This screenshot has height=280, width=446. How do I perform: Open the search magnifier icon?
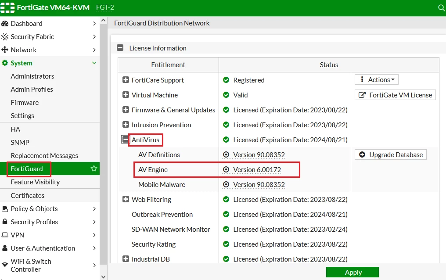pyautogui.click(x=442, y=7)
